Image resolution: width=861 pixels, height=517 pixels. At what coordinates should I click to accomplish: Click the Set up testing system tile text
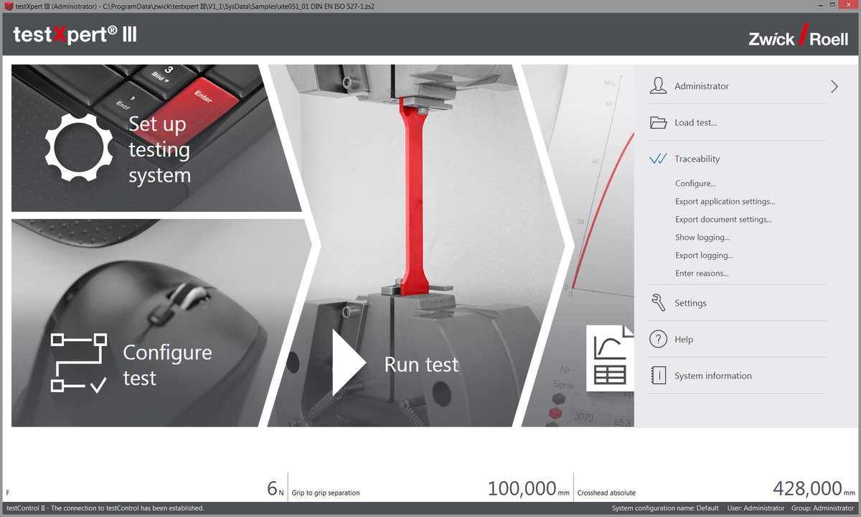(x=159, y=149)
